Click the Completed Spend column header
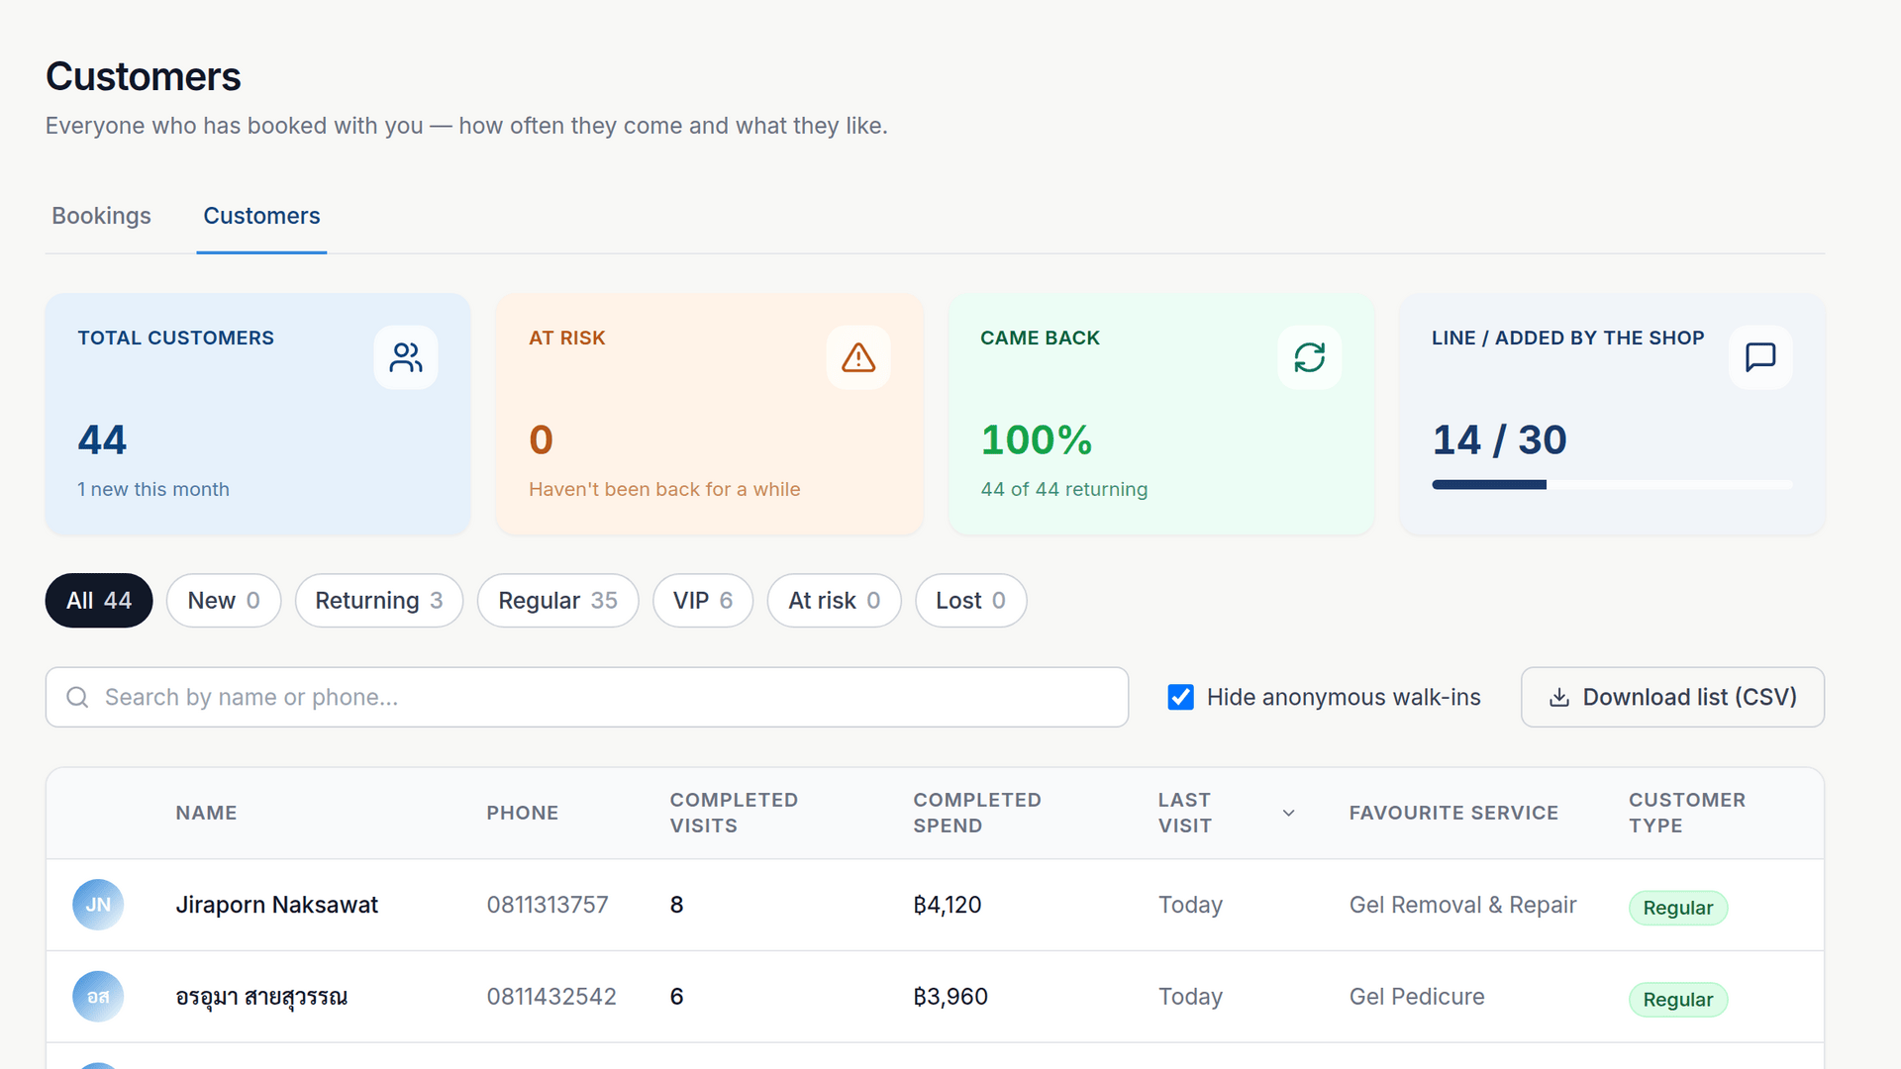The height and width of the screenshot is (1069, 1901). (977, 813)
